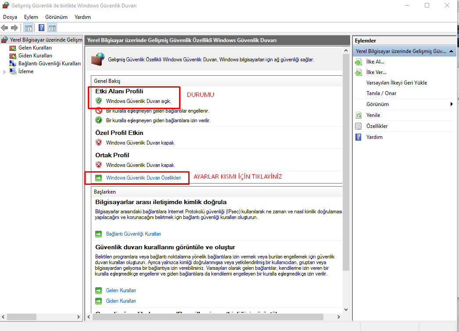459x332 pixels.
Task: Select Gelen Kuralları in the left tree
Action: pos(35,48)
